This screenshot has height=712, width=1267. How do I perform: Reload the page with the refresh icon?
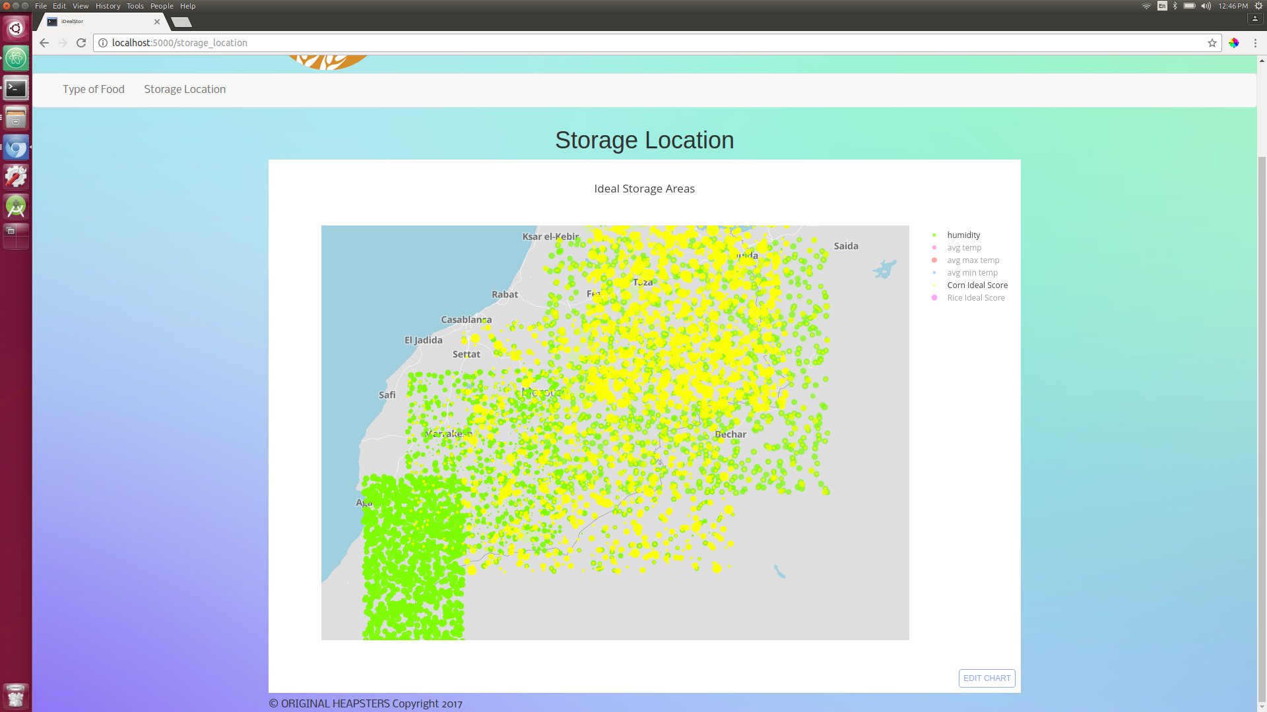pos(81,43)
